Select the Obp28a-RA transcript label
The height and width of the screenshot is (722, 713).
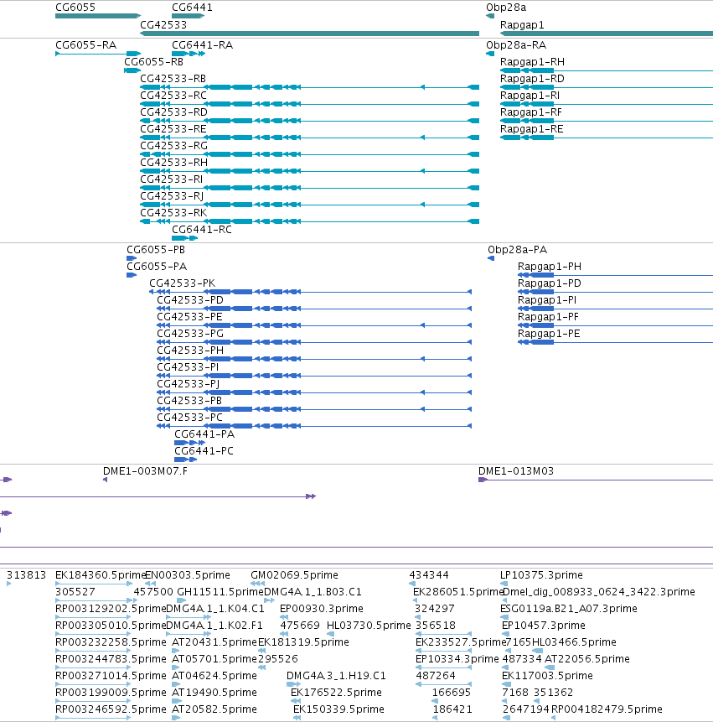pyautogui.click(x=516, y=45)
